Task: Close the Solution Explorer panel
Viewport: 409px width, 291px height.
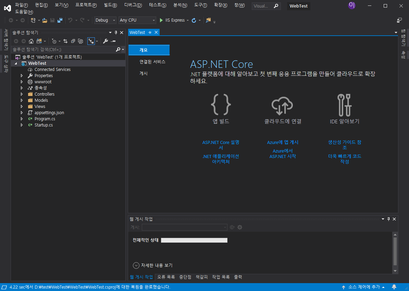Action: pyautogui.click(x=122, y=33)
